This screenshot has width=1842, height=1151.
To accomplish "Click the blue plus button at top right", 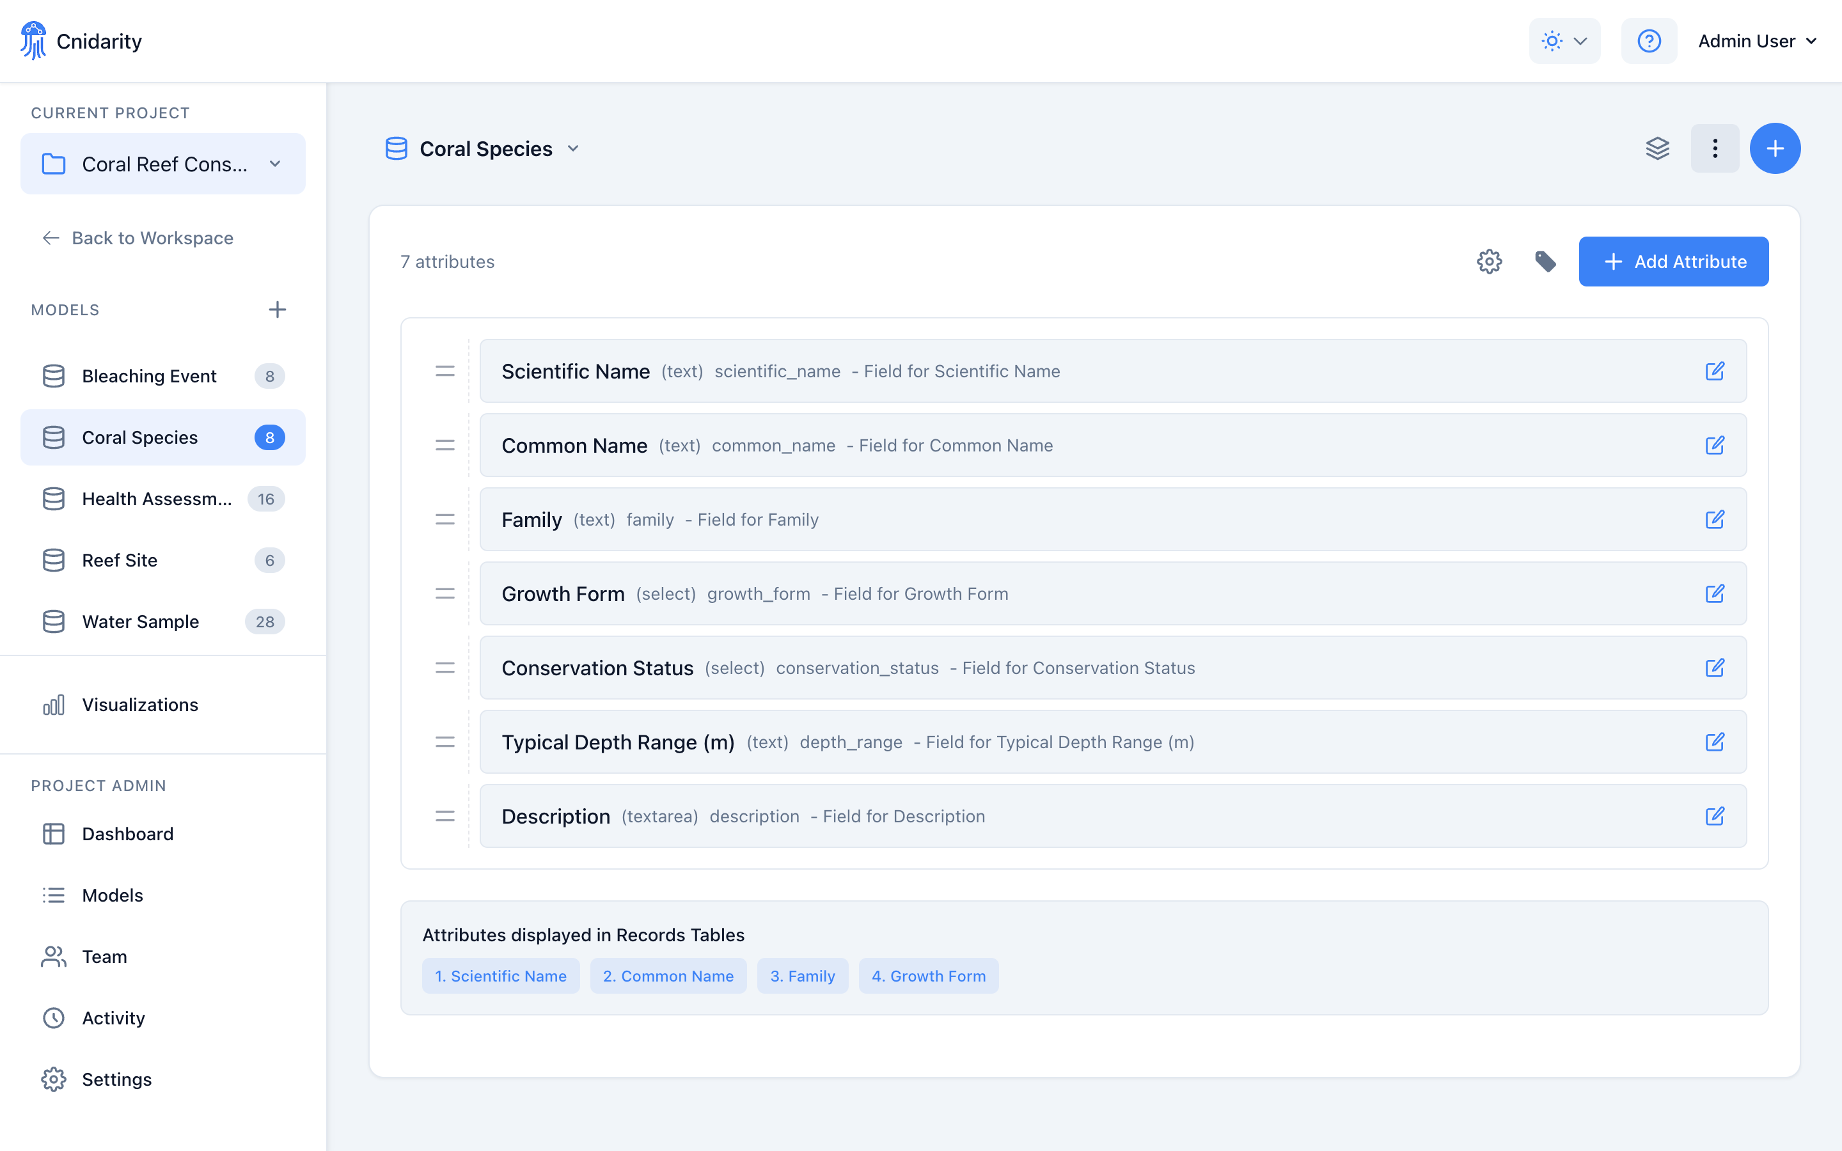I will pyautogui.click(x=1775, y=148).
